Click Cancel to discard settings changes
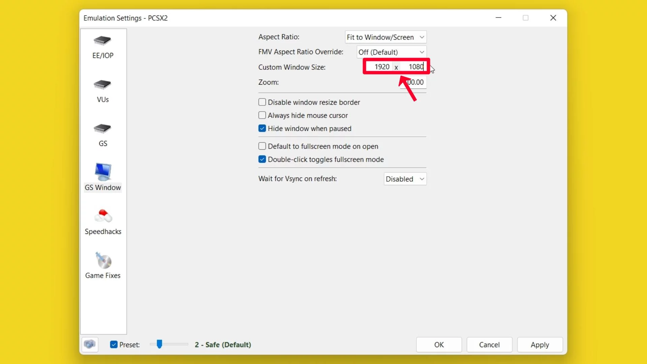 (x=489, y=344)
